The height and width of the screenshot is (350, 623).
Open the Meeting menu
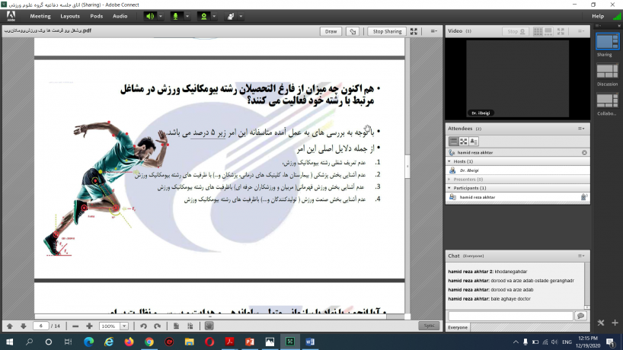point(40,16)
